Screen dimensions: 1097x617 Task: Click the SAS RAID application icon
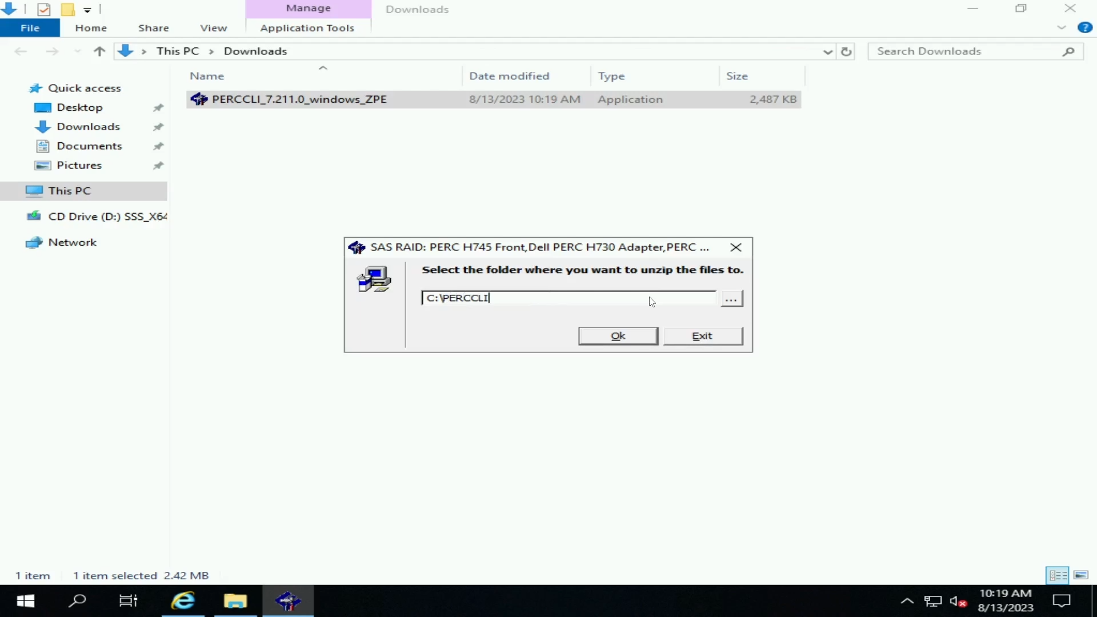355,246
